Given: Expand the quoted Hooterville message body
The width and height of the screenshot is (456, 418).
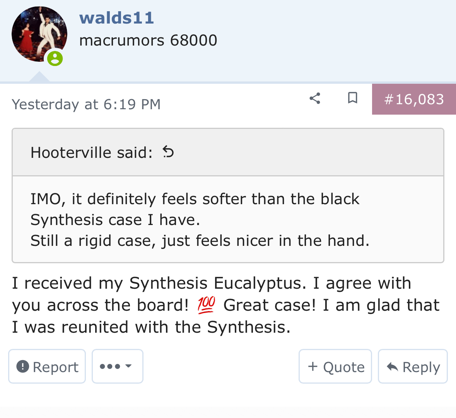Looking at the screenshot, I should tap(228, 220).
